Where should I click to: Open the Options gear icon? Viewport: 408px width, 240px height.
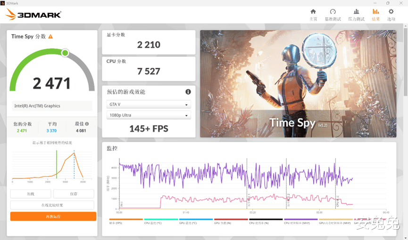pos(391,12)
